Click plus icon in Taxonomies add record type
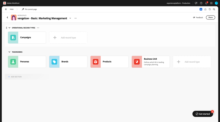The height and width of the screenshot is (122, 220). point(179,62)
